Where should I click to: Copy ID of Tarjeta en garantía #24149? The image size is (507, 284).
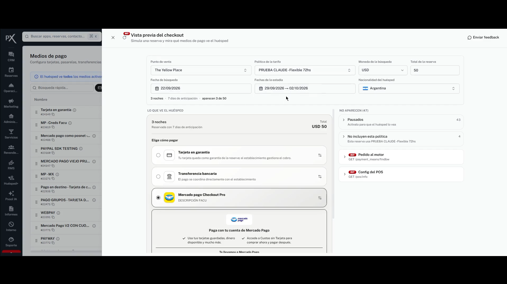(x=53, y=114)
